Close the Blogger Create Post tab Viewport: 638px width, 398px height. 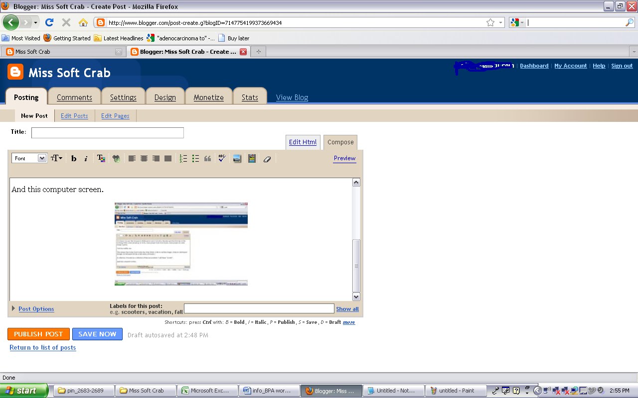[x=243, y=52]
